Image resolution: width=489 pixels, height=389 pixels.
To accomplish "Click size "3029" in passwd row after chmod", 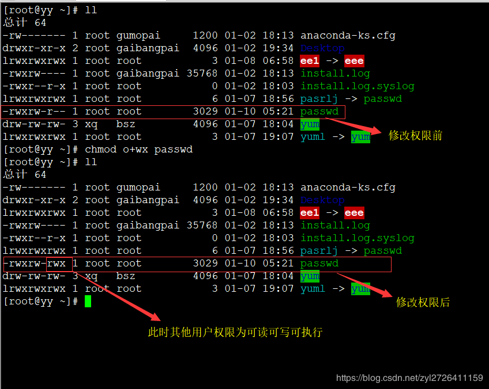I will pos(205,264).
